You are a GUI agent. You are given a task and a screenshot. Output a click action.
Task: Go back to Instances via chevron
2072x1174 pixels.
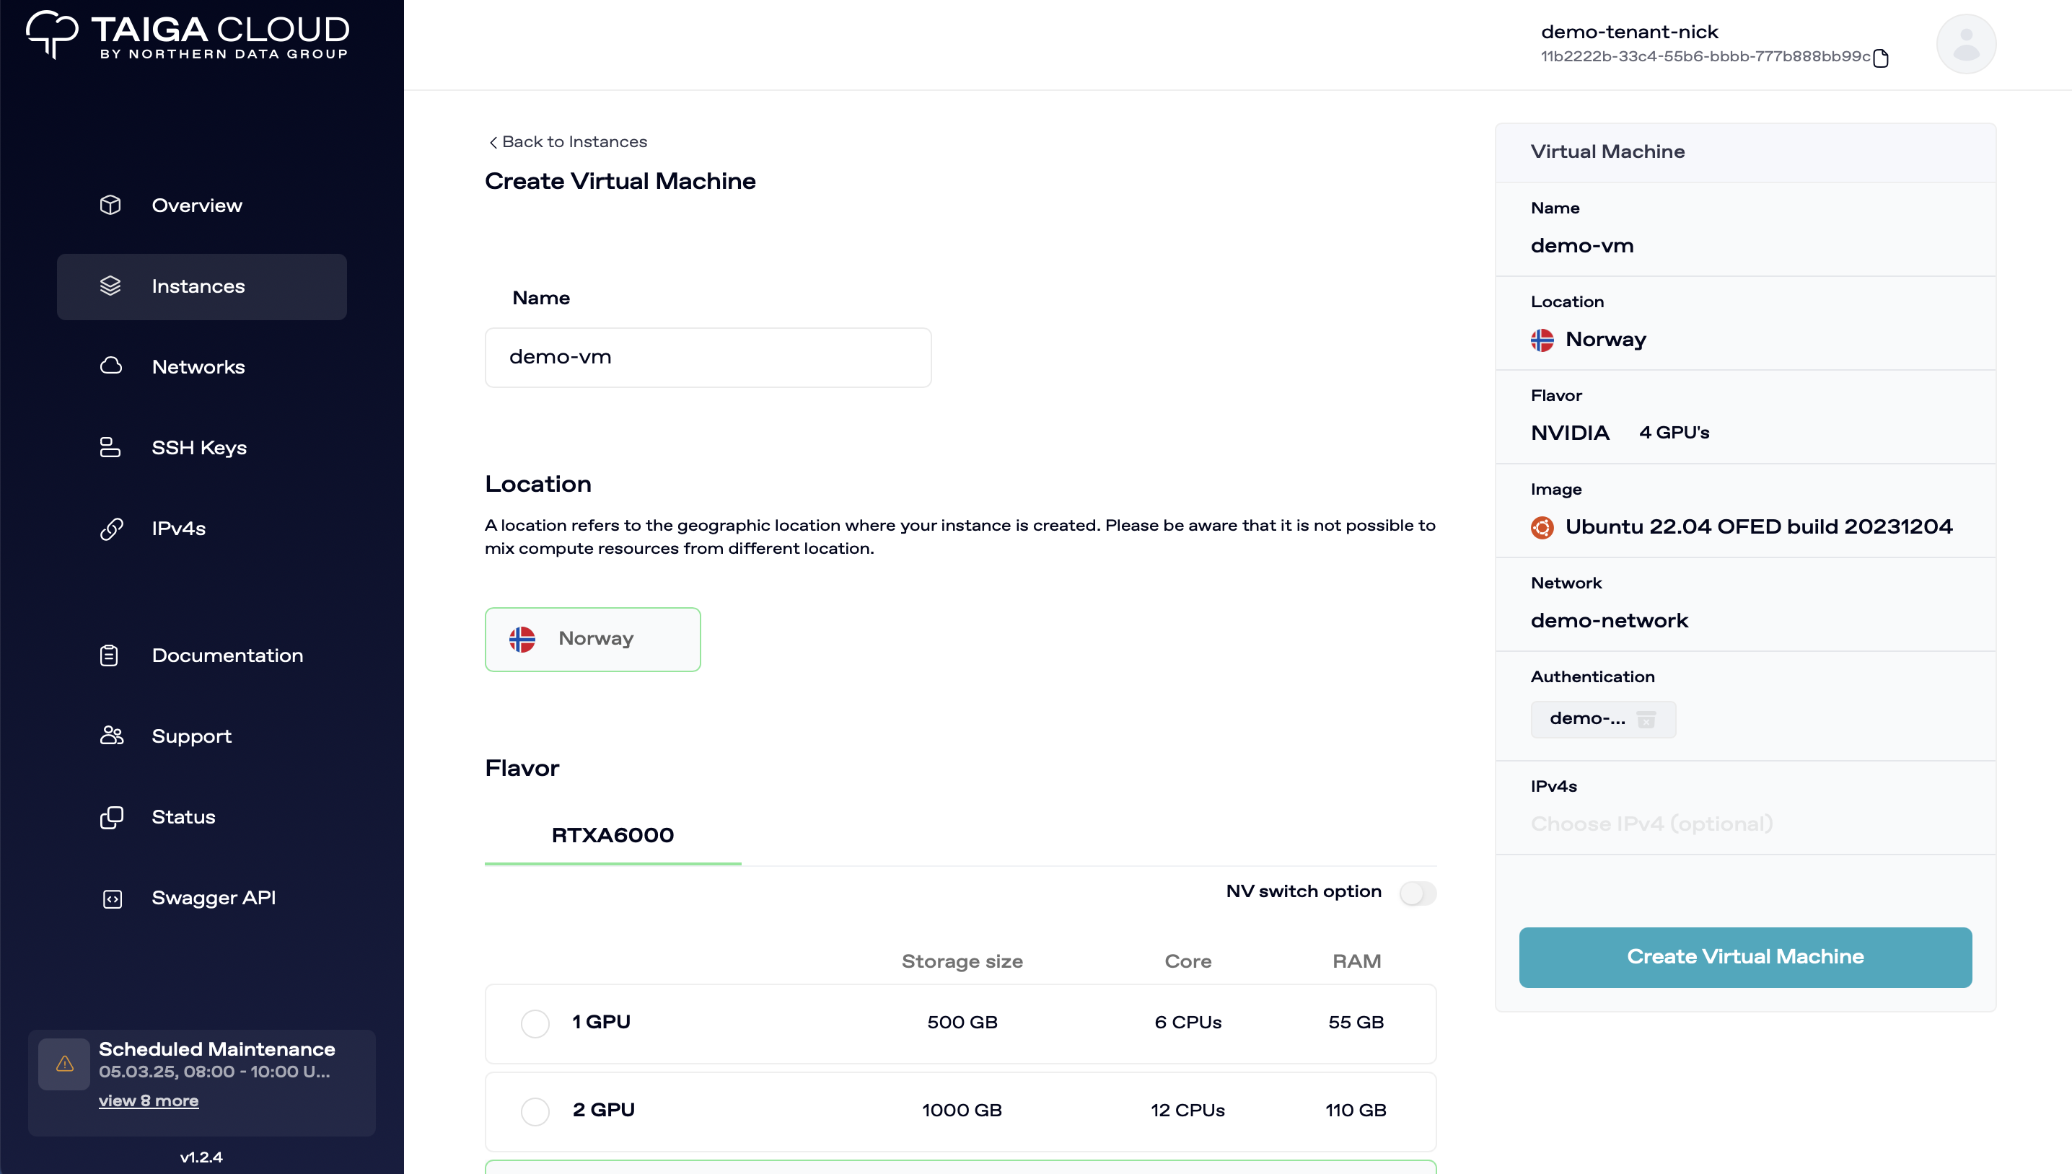(493, 143)
